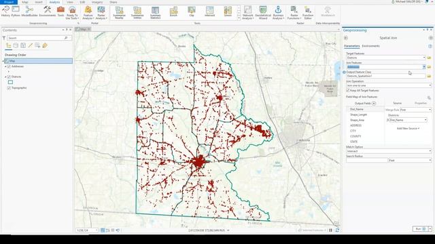Image resolution: width=435 pixels, height=244 pixels.
Task: Click Output Feature Class field
Action: [385, 76]
